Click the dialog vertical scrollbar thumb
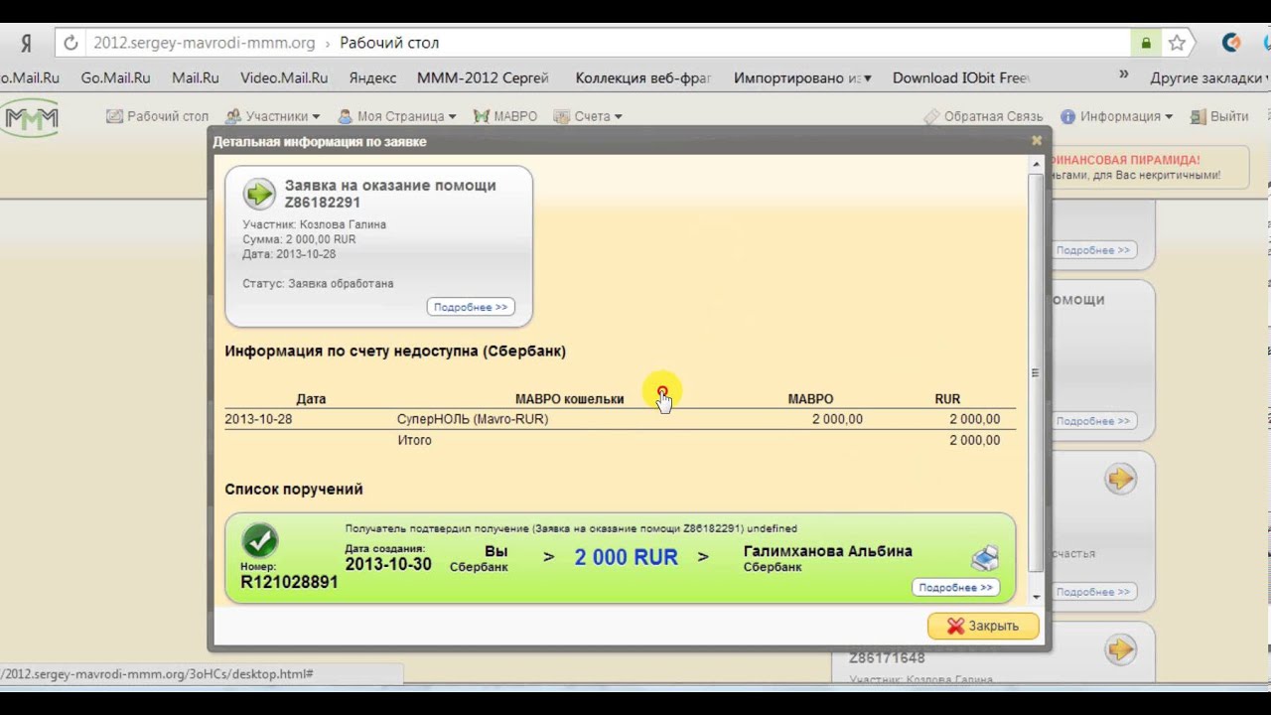 pyautogui.click(x=1037, y=373)
